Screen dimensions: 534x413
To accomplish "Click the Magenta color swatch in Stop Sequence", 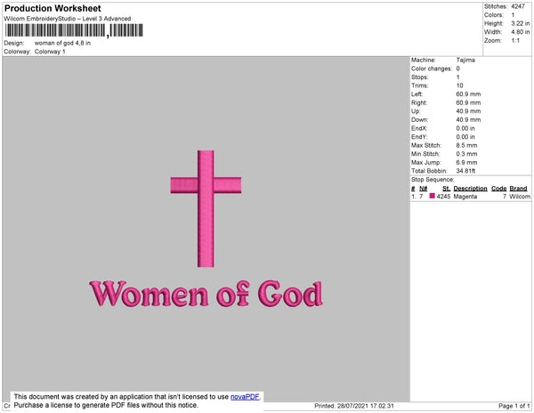I will (433, 196).
